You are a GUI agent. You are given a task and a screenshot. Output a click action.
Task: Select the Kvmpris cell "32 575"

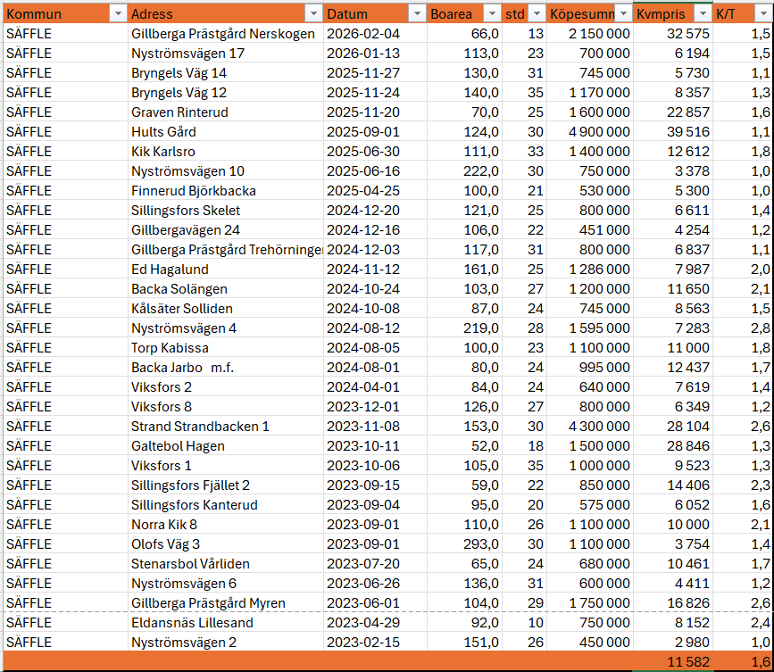point(673,34)
